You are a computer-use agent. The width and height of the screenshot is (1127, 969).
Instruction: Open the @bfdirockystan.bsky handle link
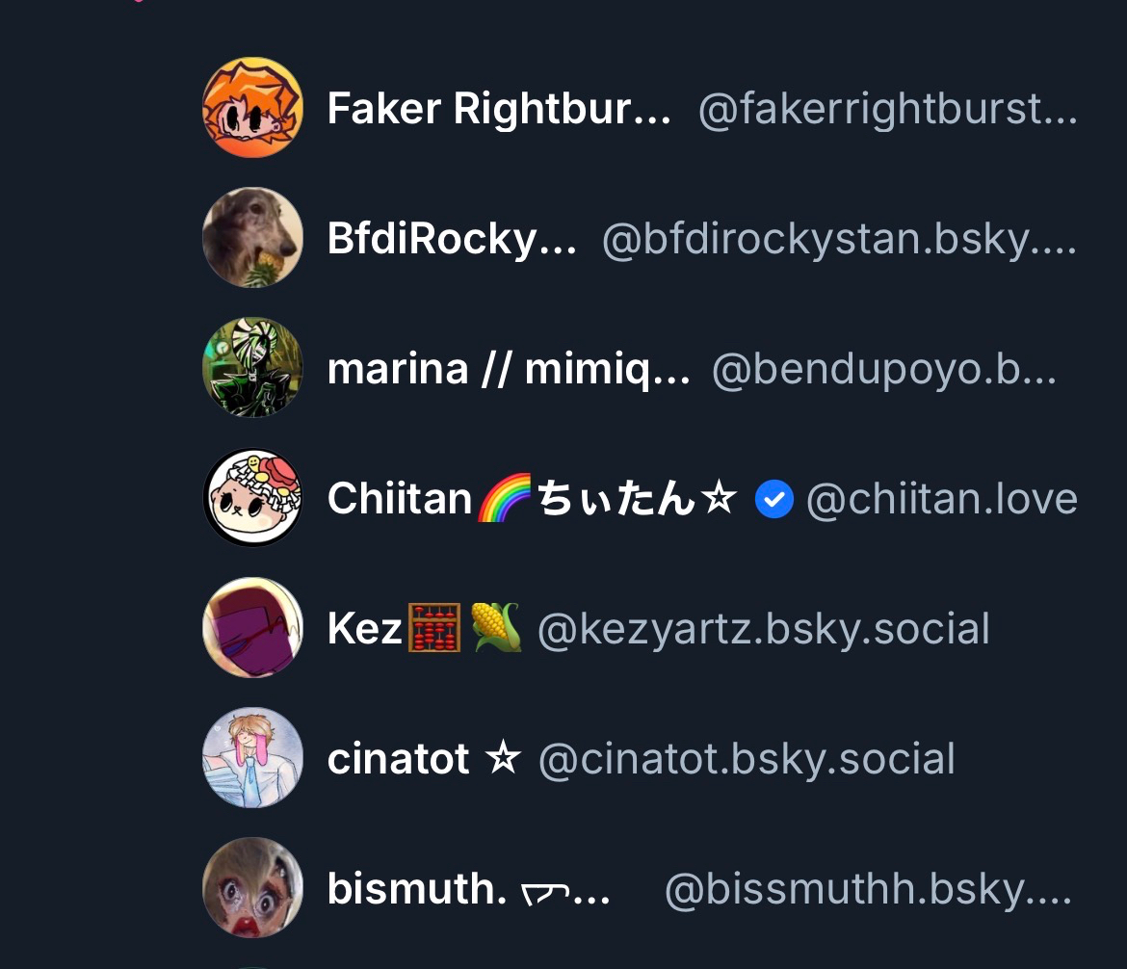point(839,240)
